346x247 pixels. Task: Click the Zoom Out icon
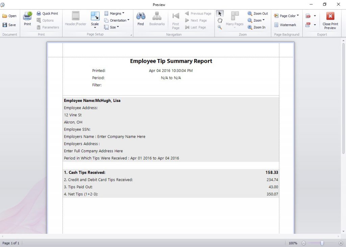click(x=250, y=13)
